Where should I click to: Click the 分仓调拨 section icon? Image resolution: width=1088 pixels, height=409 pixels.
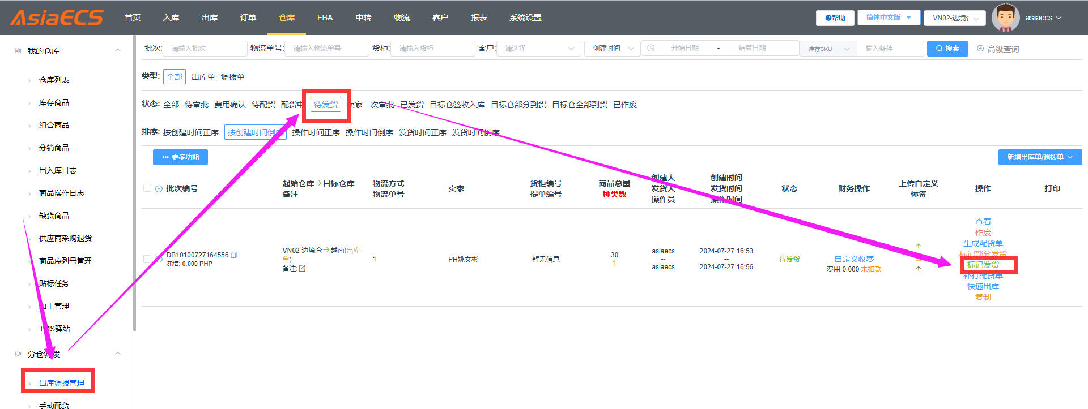click(18, 354)
